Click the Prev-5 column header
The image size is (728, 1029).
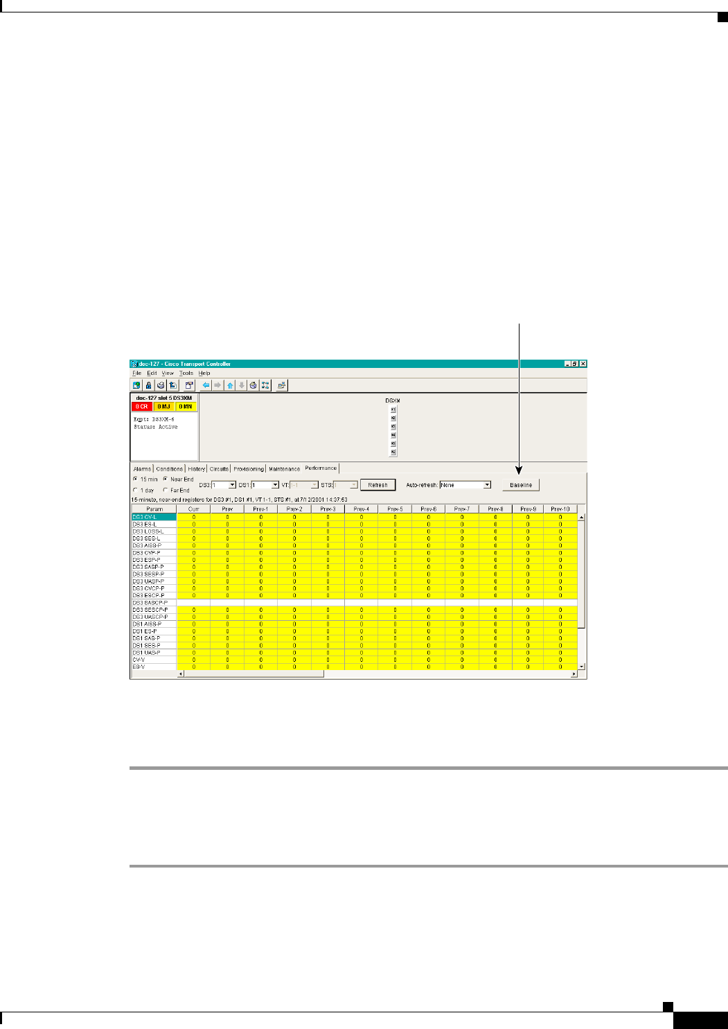pos(395,509)
